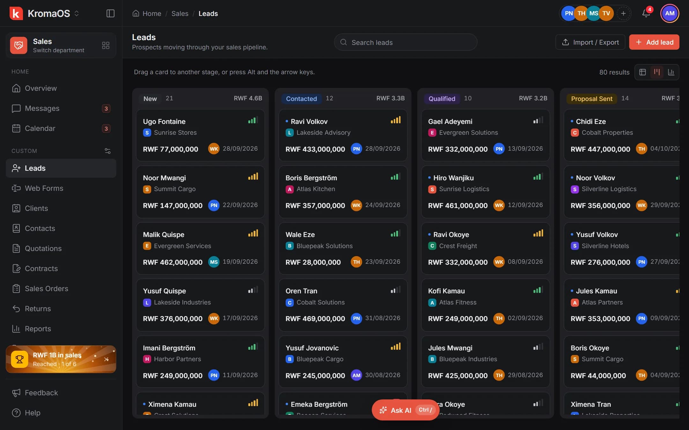Switch to chart view
689x430 pixels.
tap(671, 72)
